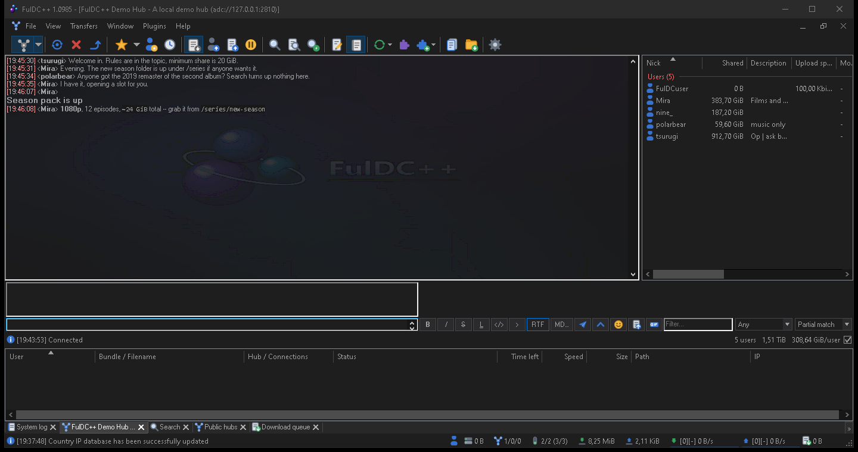Open dropdown arrow next to hub connect icon
The image size is (858, 452).
[38, 45]
